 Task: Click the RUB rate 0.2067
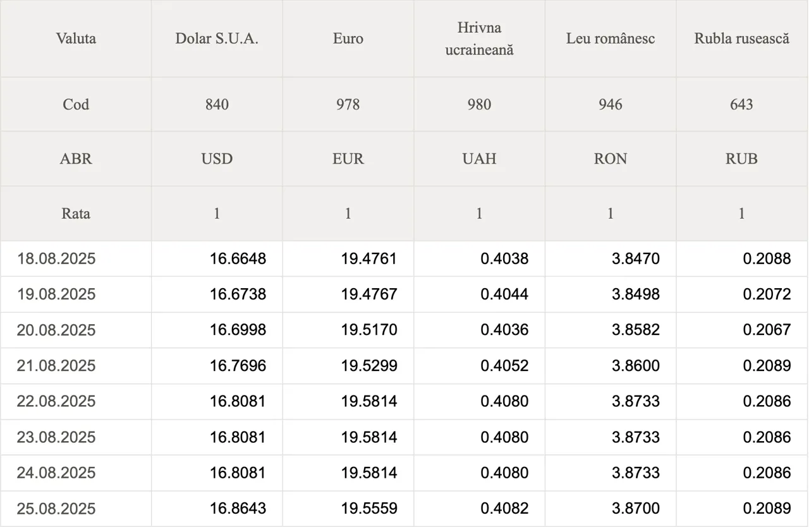coord(767,330)
